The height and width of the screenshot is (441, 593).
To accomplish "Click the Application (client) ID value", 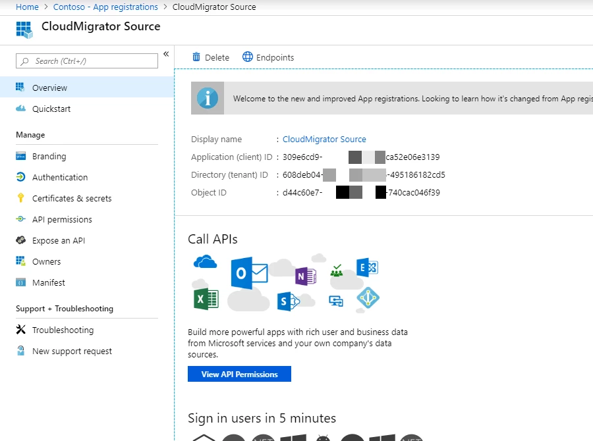I will coord(361,157).
